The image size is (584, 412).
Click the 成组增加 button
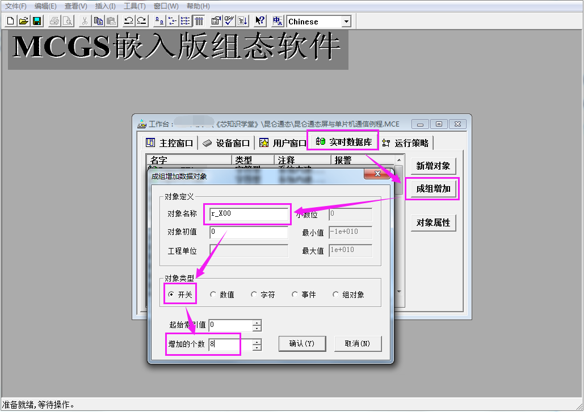433,189
